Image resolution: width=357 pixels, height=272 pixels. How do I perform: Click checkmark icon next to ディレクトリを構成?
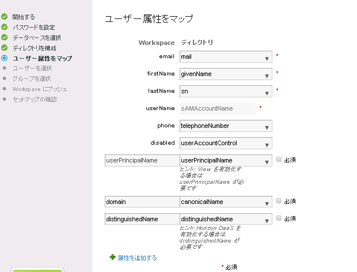pyautogui.click(x=5, y=48)
